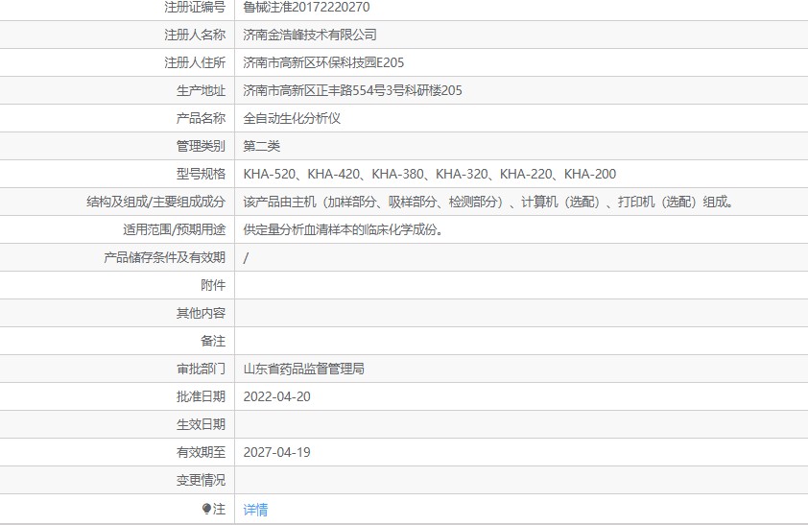Click the structure and composition description
Screen dimensions: 808x525
(488, 203)
